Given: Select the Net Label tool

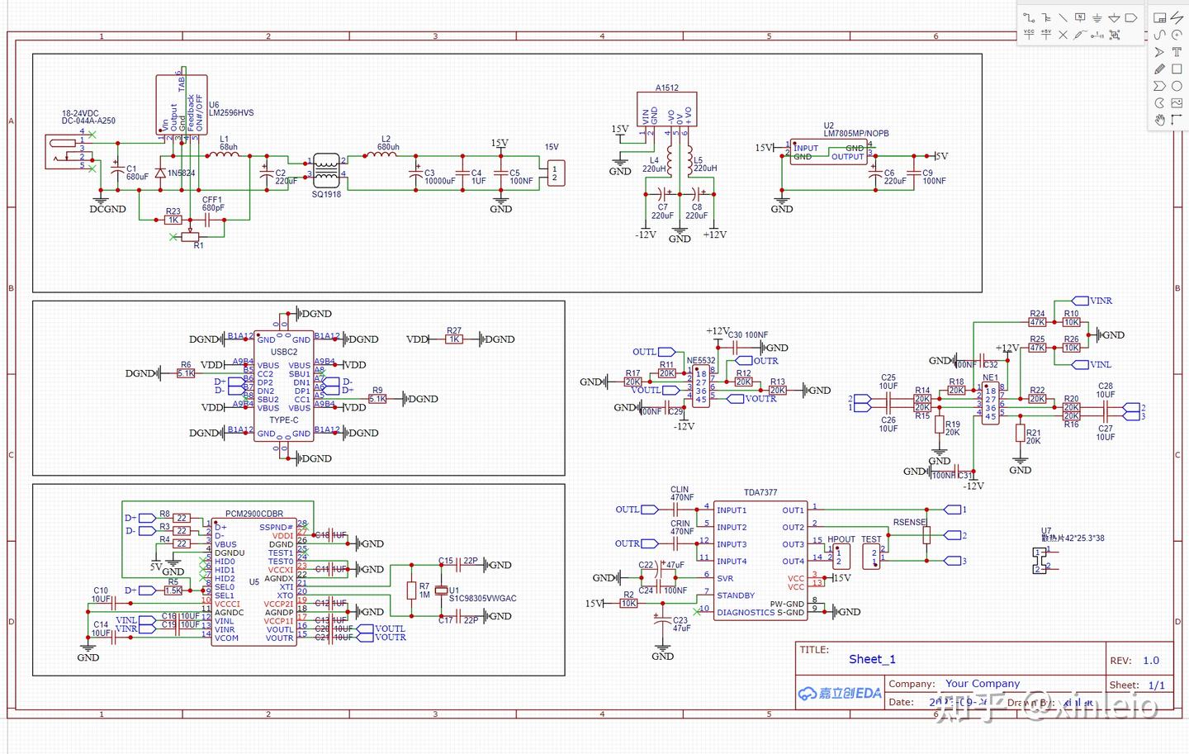Looking at the screenshot, I should click(1080, 17).
